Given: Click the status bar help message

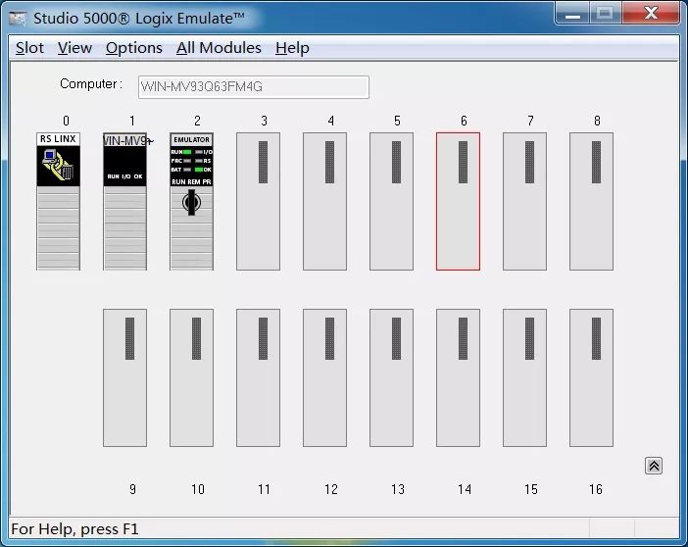Looking at the screenshot, I should pos(75,529).
